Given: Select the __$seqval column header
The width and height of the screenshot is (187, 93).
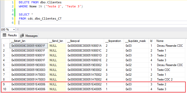Looking at the screenshot, I should [x=85, y=41].
